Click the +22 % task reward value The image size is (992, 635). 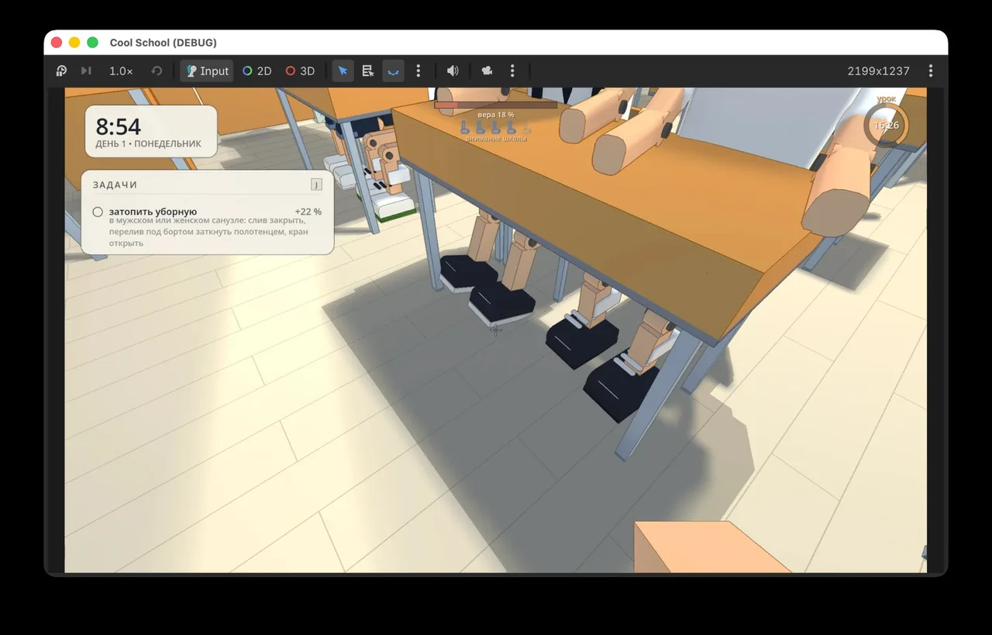point(308,212)
